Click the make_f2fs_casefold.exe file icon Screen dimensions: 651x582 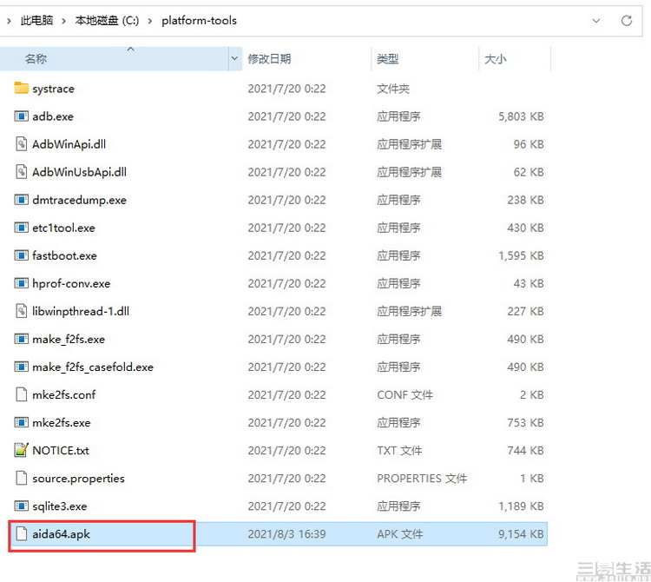point(21,367)
